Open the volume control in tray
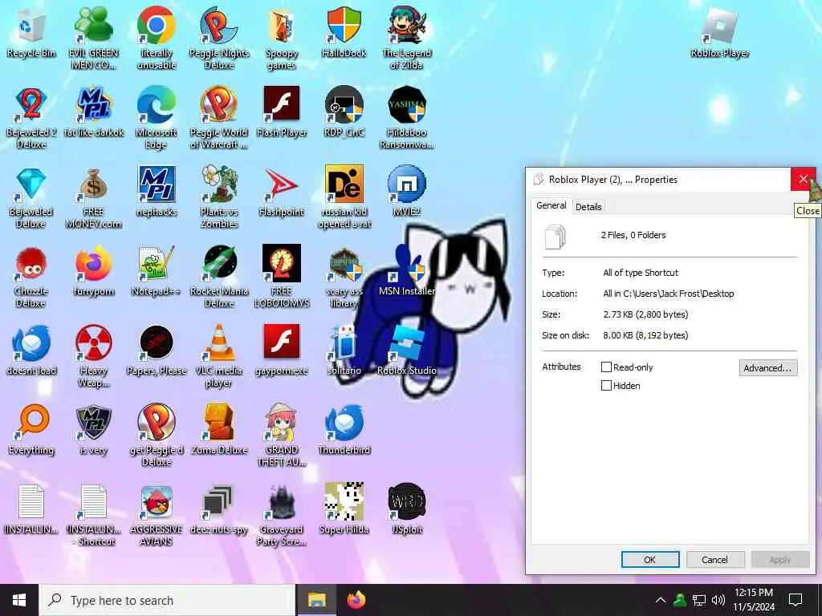 coord(718,600)
